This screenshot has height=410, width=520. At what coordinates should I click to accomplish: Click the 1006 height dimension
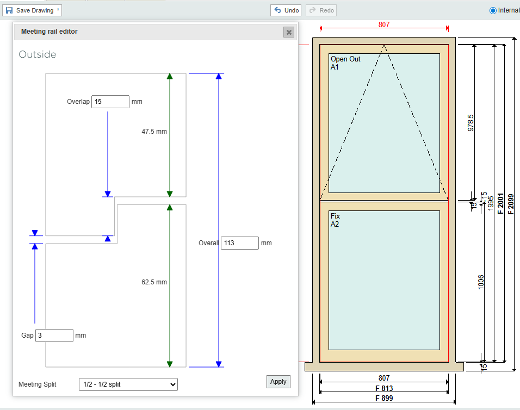(480, 282)
